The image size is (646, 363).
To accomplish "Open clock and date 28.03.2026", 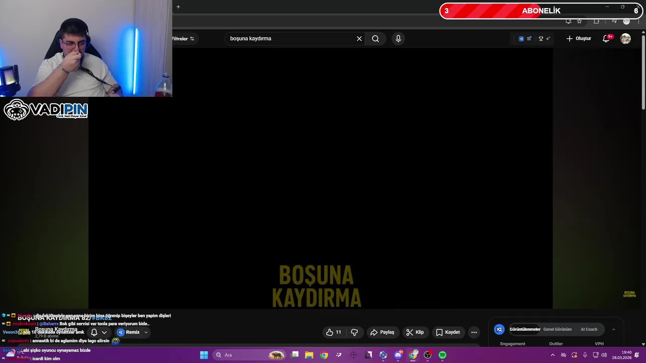I will [622, 355].
